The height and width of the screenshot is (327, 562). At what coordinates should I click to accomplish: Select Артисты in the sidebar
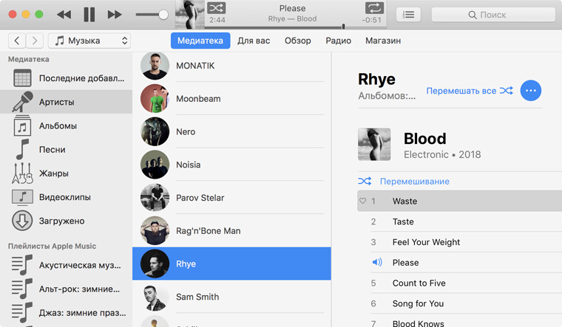coord(67,102)
